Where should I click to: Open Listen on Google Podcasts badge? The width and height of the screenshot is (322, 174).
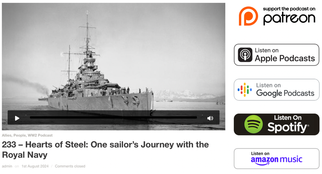pos(276,90)
